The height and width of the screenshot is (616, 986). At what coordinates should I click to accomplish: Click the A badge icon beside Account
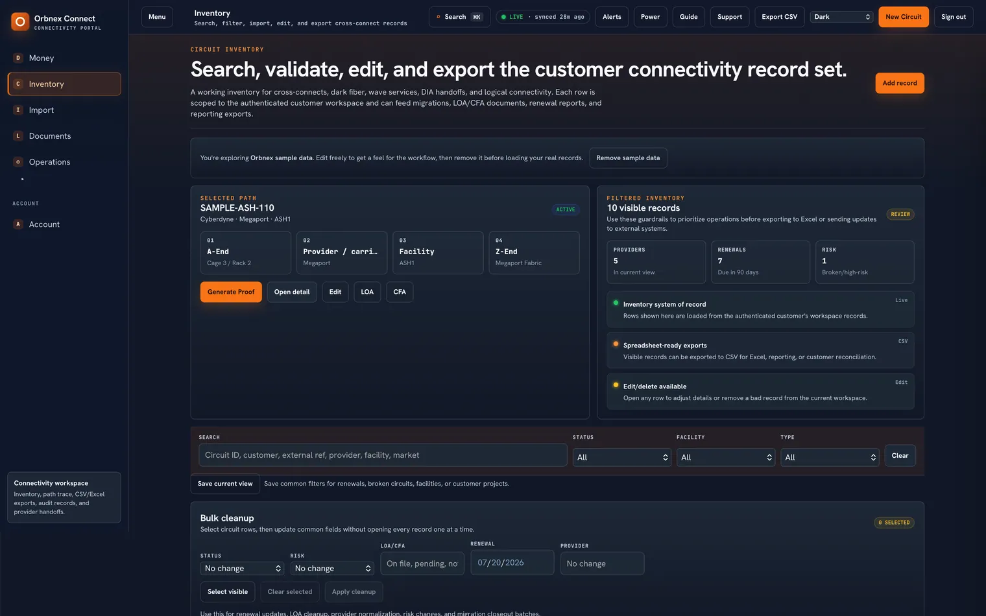click(18, 224)
